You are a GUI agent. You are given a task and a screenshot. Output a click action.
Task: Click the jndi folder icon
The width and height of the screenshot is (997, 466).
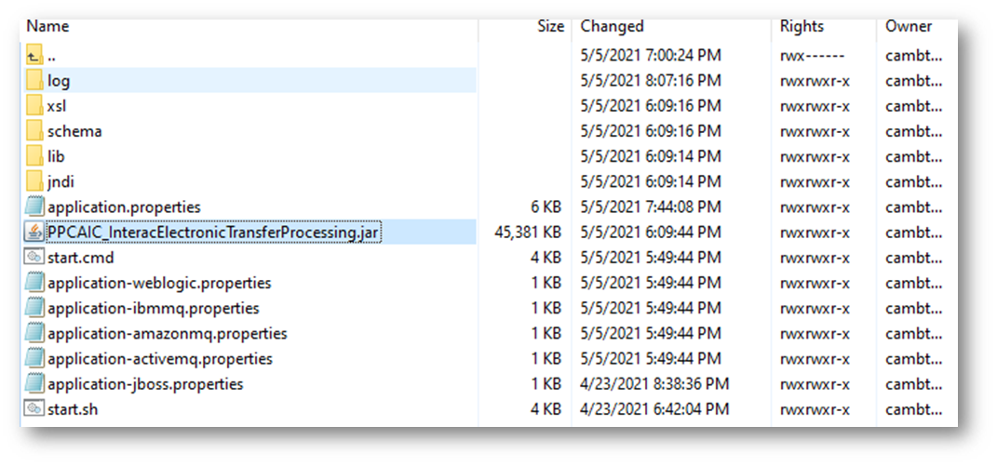click(x=34, y=181)
